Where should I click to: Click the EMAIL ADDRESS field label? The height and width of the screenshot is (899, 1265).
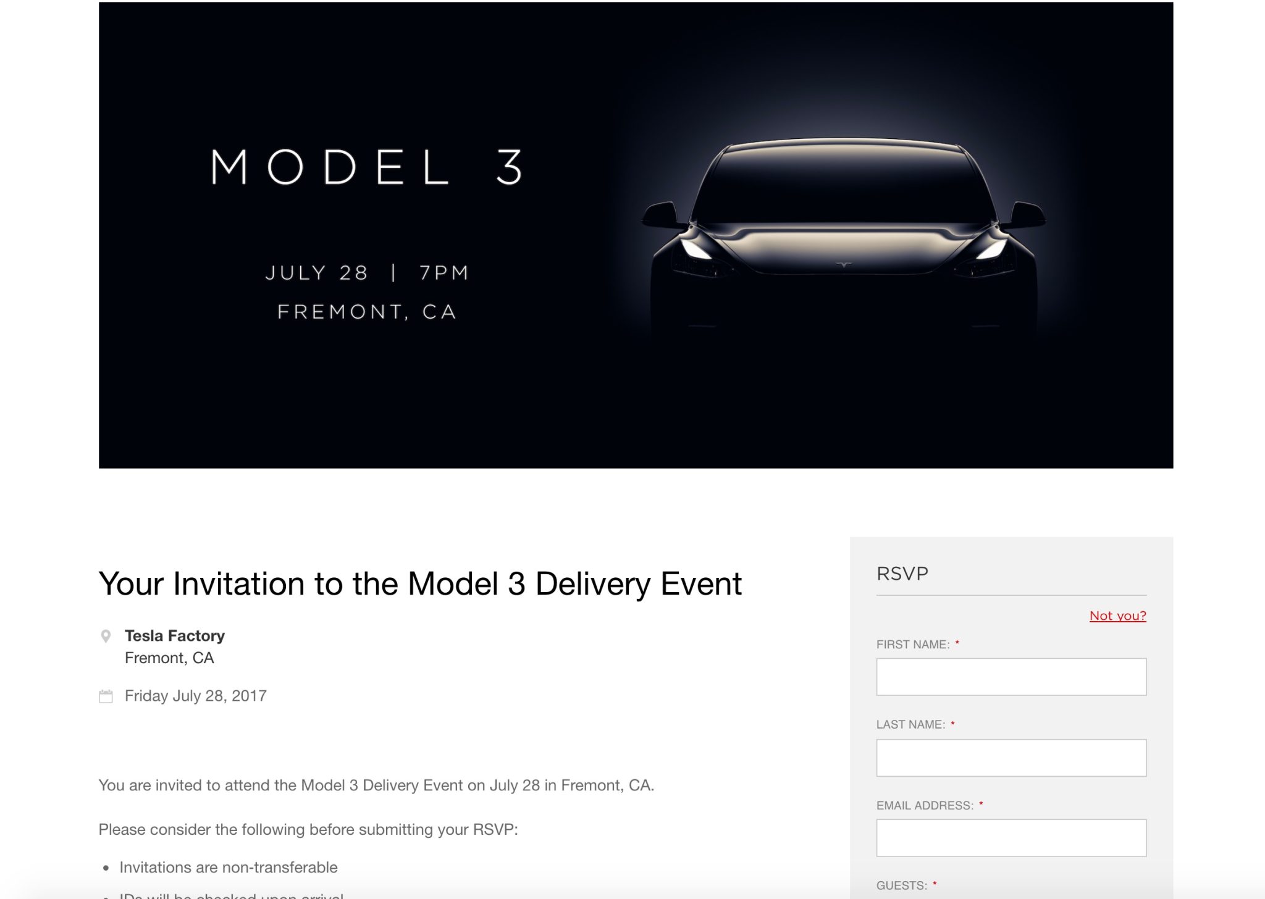pos(924,806)
